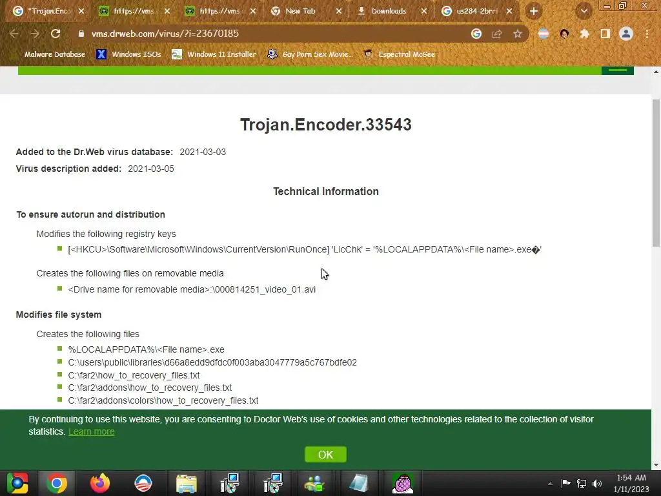Click the RunOnce 'LicChk' registry key line
Screen dimensions: 661x496
point(305,250)
